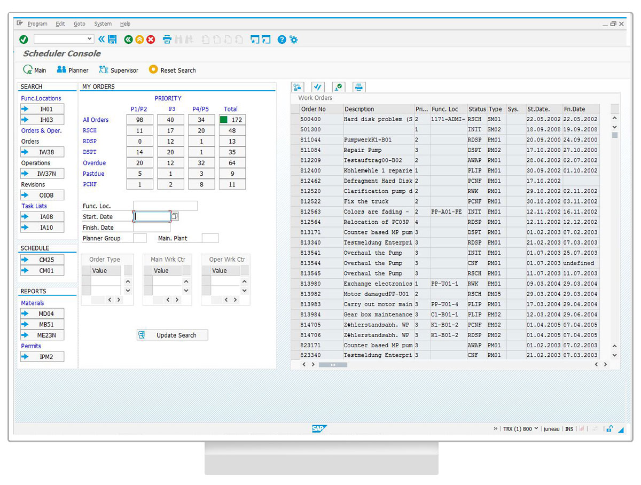This screenshot has width=641, height=485.
Task: Open the Goto menu
Action: (x=80, y=24)
